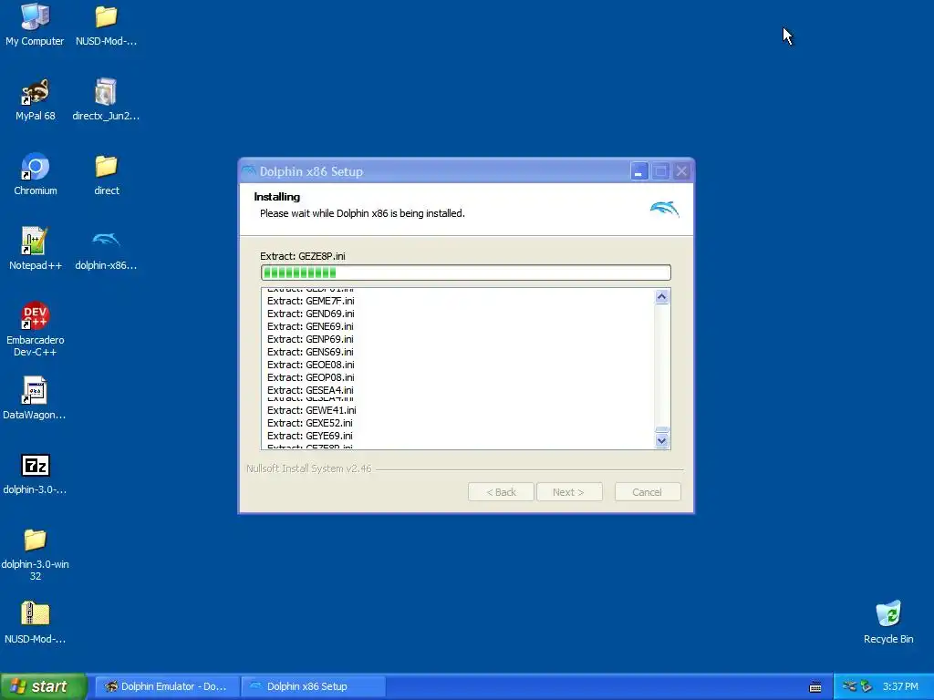Click the network tray icon
Viewport: 934px width, 700px height.
(849, 686)
